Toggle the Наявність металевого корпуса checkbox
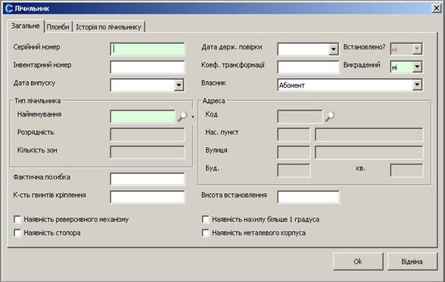The width and height of the screenshot is (445, 282). tap(206, 233)
